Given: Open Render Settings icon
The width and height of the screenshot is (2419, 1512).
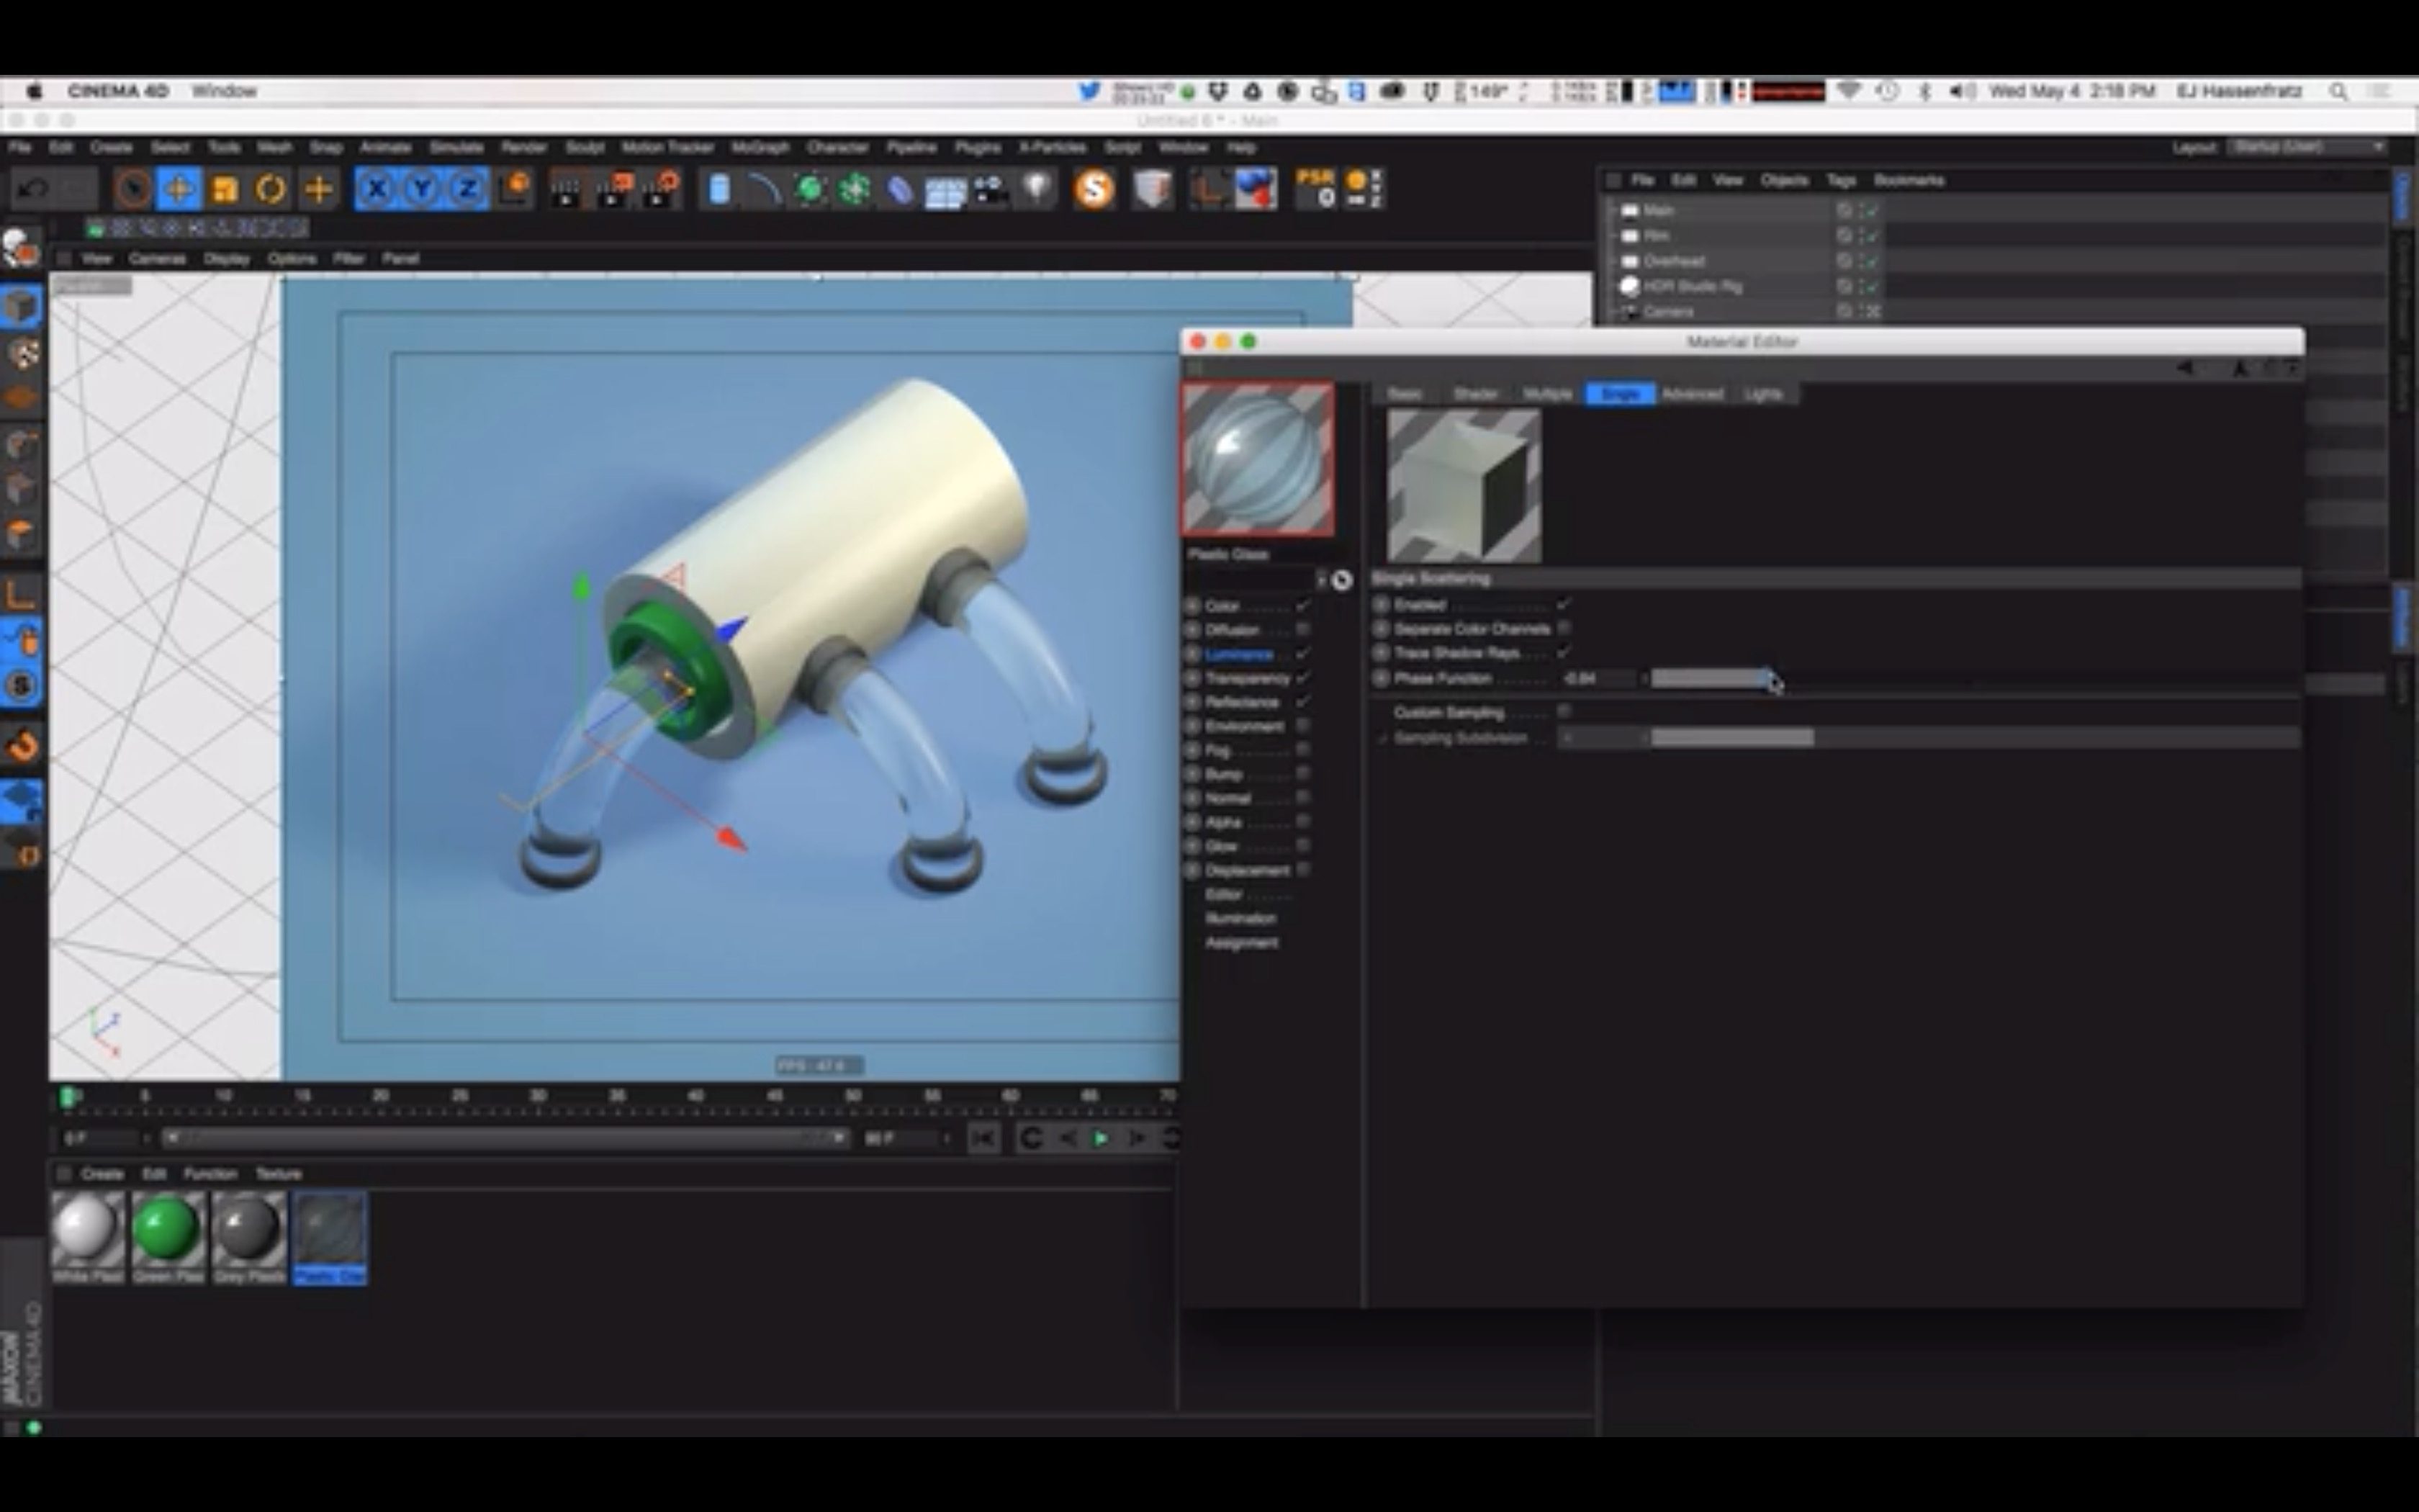Looking at the screenshot, I should point(662,189).
